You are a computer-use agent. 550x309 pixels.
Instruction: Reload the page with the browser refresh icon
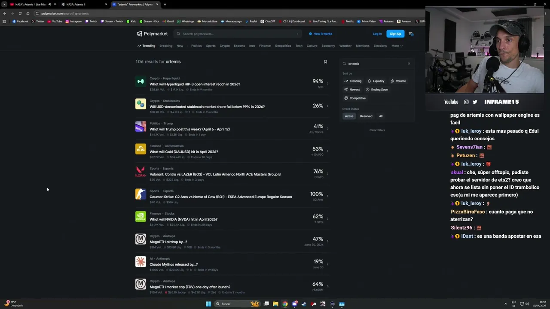pos(20,13)
